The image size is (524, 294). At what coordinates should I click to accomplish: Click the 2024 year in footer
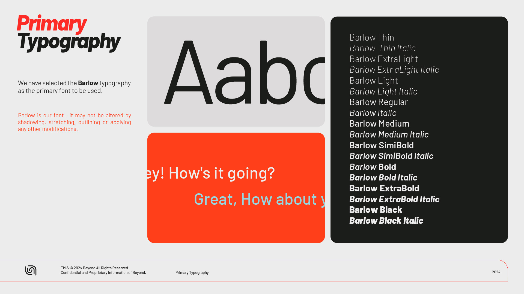pyautogui.click(x=496, y=272)
